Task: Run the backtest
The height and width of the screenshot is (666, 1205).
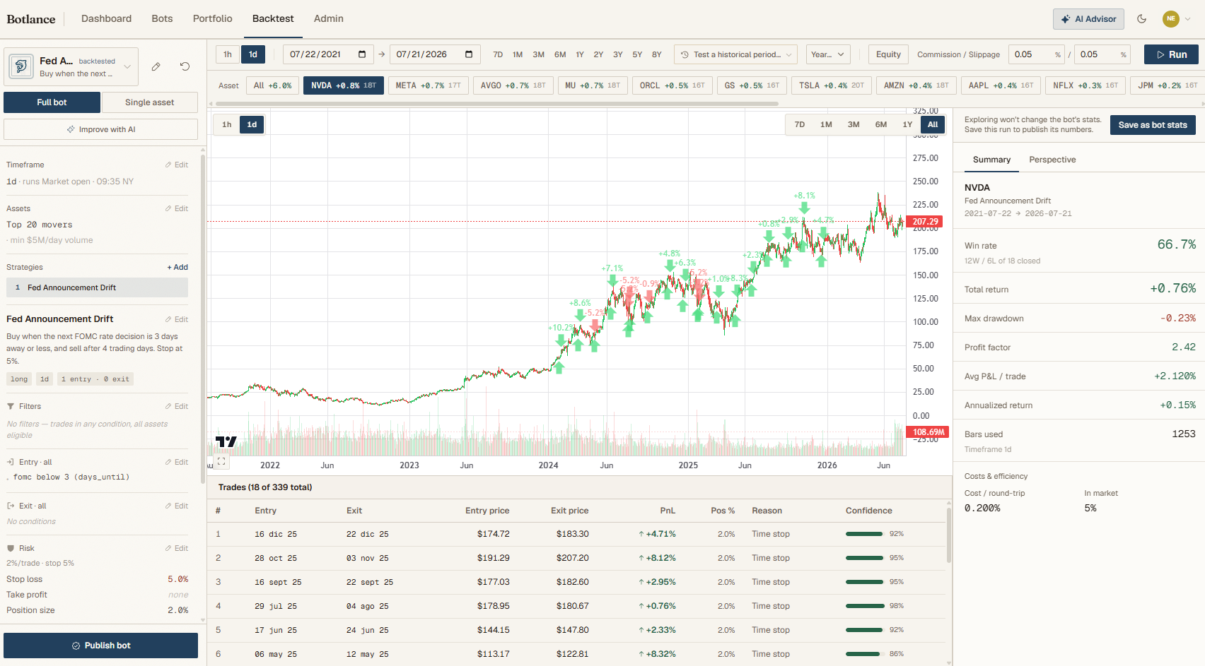Action: [x=1171, y=54]
